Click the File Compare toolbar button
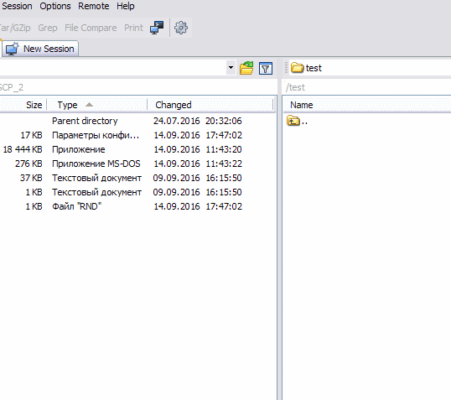451x400 pixels. coord(91,28)
